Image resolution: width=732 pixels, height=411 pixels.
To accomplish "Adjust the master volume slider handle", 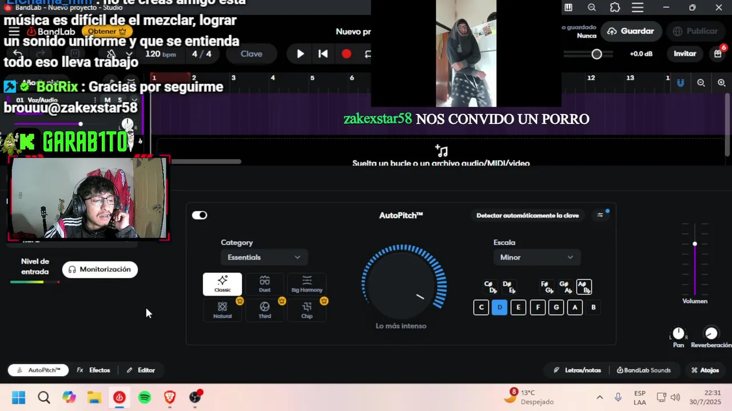I will click(596, 54).
